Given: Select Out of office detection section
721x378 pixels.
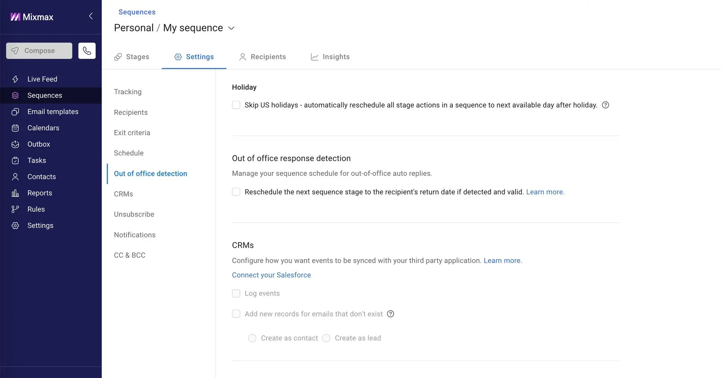Looking at the screenshot, I should tap(151, 174).
